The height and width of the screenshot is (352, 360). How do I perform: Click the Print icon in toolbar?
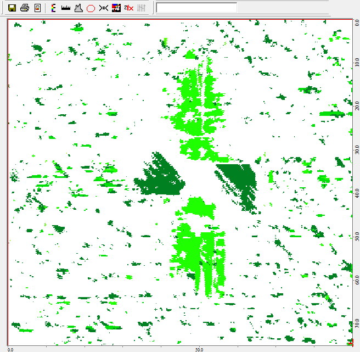(25, 8)
